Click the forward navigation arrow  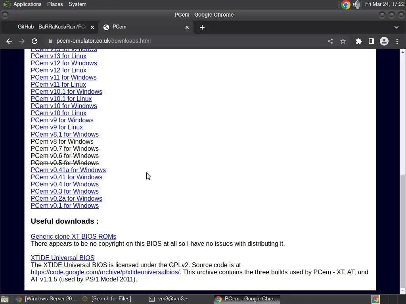pos(22,41)
